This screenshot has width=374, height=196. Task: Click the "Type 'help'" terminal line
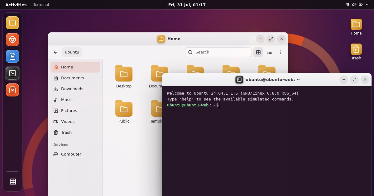pyautogui.click(x=230, y=99)
